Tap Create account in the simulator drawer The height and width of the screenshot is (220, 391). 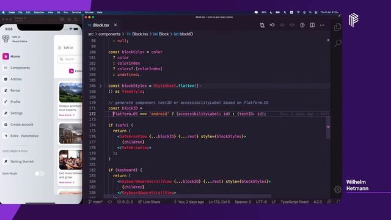pyautogui.click(x=18, y=125)
